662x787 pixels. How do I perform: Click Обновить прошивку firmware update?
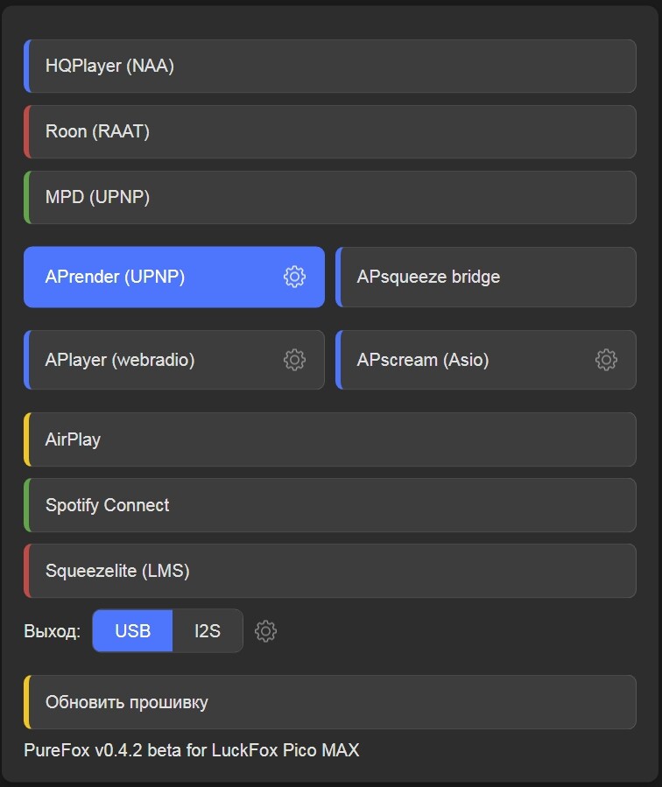330,702
